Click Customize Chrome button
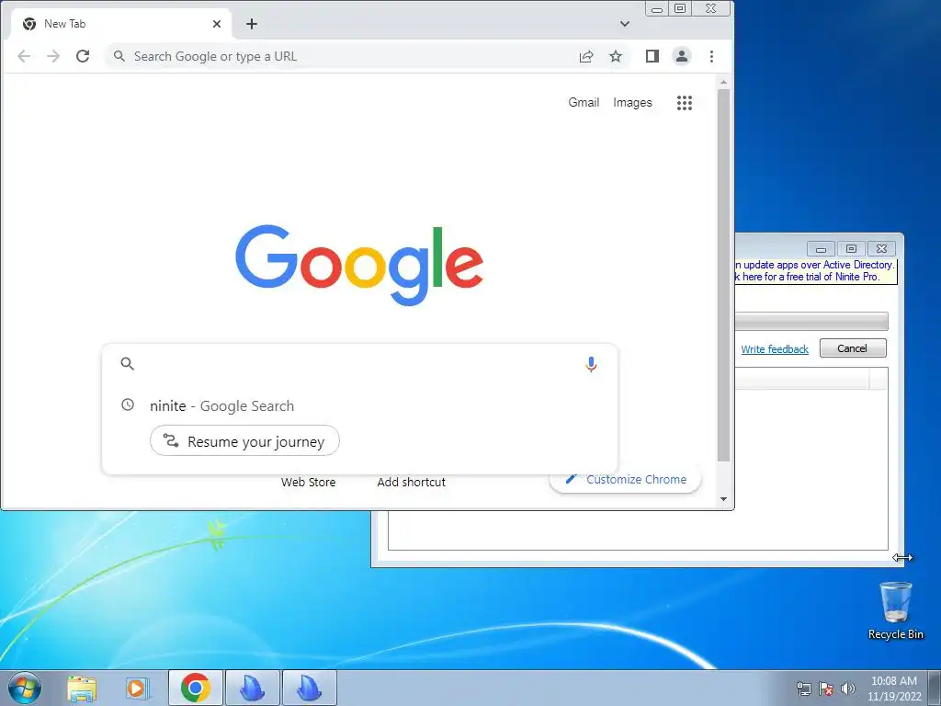This screenshot has width=941, height=706. pyautogui.click(x=625, y=480)
